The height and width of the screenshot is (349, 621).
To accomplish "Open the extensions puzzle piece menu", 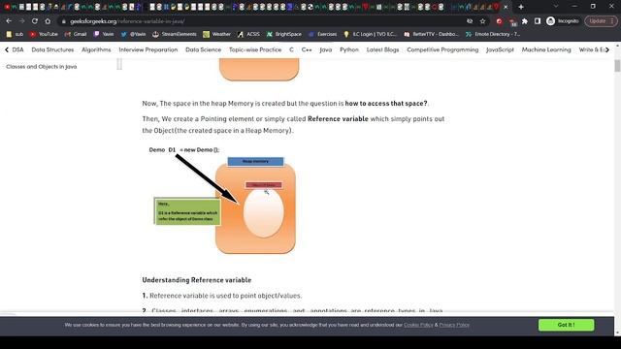I will (525, 21).
